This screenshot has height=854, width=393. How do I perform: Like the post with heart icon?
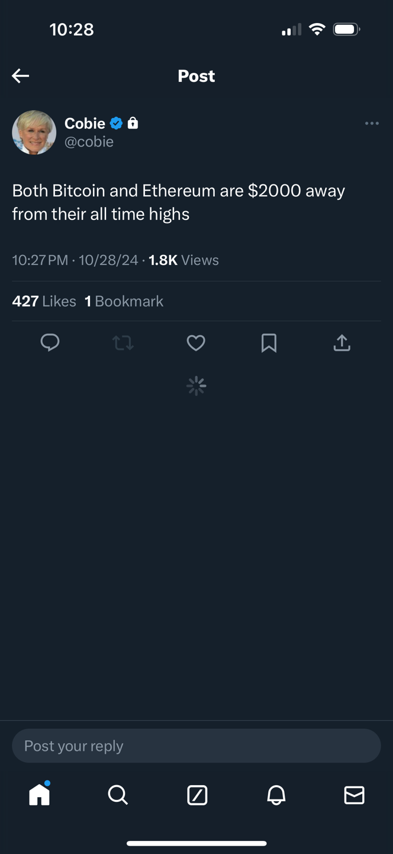coord(196,343)
